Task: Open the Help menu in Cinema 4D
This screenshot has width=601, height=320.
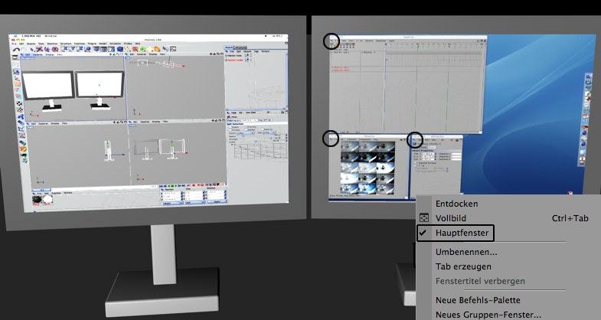Action: tap(138, 44)
